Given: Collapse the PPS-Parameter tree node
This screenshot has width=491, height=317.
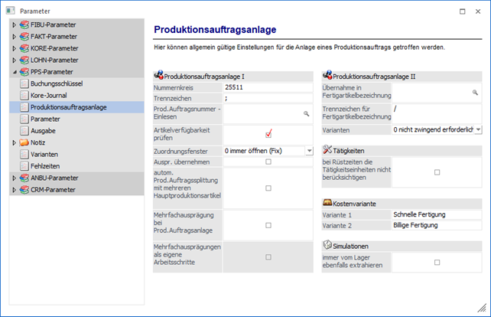Looking at the screenshot, I should 14,72.
